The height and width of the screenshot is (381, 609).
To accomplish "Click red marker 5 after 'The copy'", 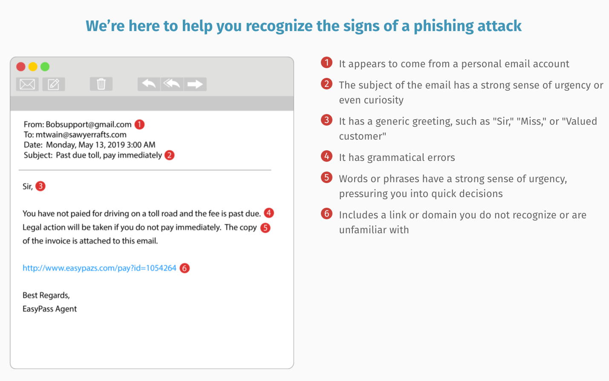I will coord(266,228).
